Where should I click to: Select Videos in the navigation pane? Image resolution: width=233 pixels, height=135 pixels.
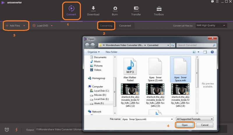pos(96,70)
